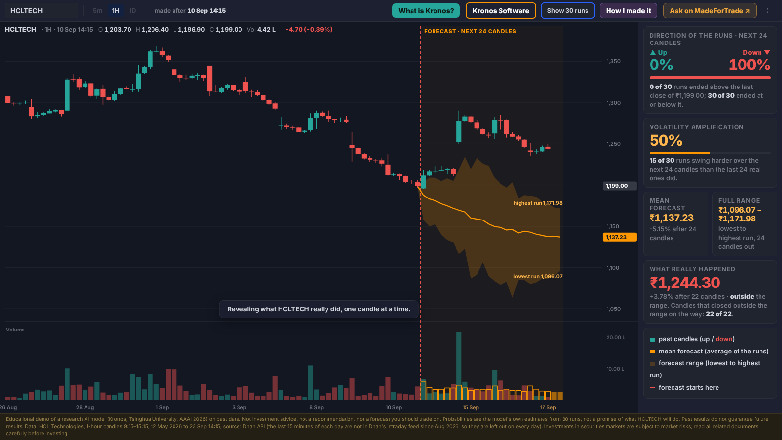Click the fullscreen expand icon

point(770,11)
